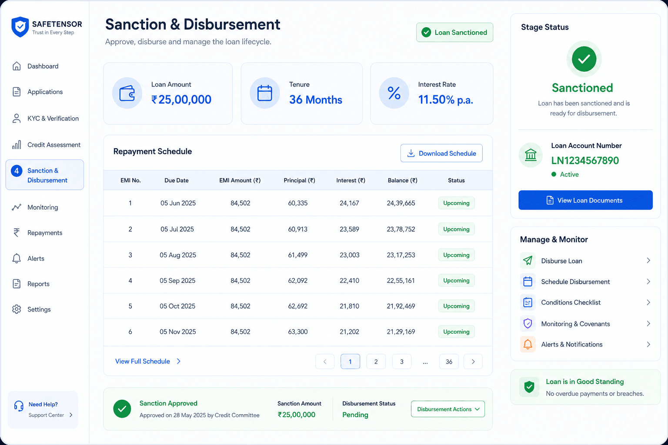This screenshot has height=445, width=668.
Task: Expand the Schedule Disbursement chevron
Action: [648, 282]
